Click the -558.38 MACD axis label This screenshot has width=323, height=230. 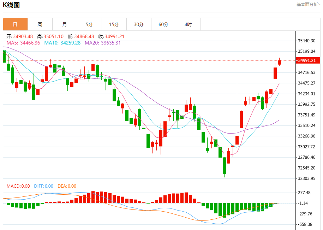click(305, 224)
